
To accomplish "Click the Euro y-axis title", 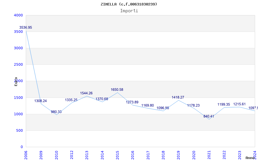I will click(x=16, y=82).
